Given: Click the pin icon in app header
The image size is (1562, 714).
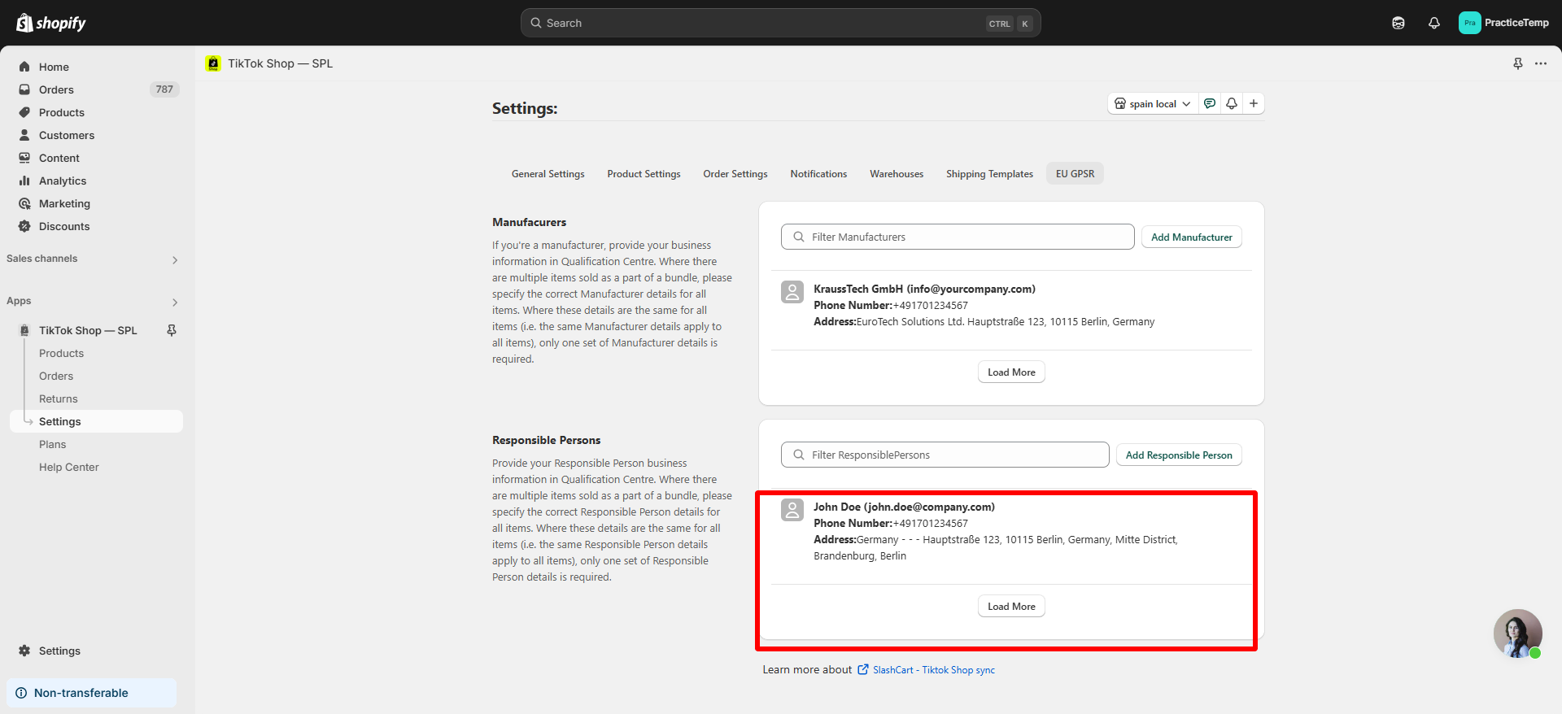Looking at the screenshot, I should (1517, 63).
